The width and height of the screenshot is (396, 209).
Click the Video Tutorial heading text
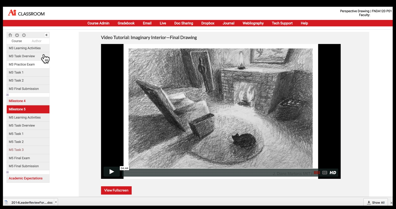149,38
